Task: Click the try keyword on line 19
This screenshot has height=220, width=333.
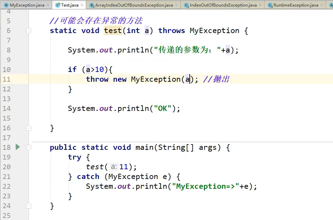Action: pos(74,157)
